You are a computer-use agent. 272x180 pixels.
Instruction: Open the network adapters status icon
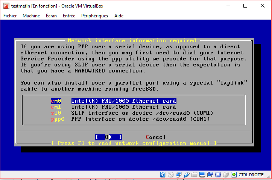click(x=178, y=174)
